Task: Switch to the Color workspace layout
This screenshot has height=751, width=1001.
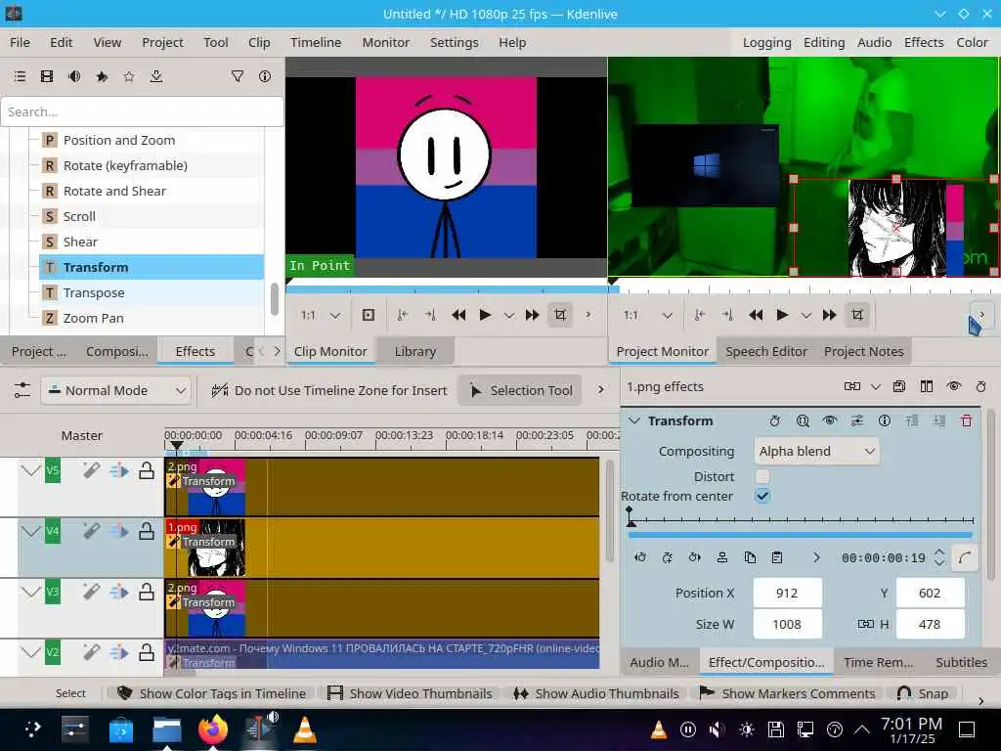Action: [x=972, y=42]
